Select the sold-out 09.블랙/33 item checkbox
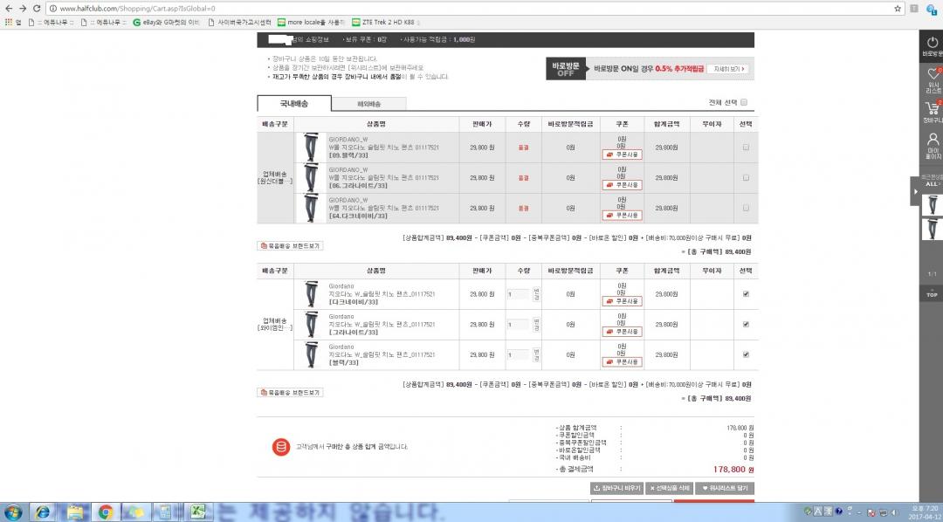The width and height of the screenshot is (943, 522). pos(745,148)
